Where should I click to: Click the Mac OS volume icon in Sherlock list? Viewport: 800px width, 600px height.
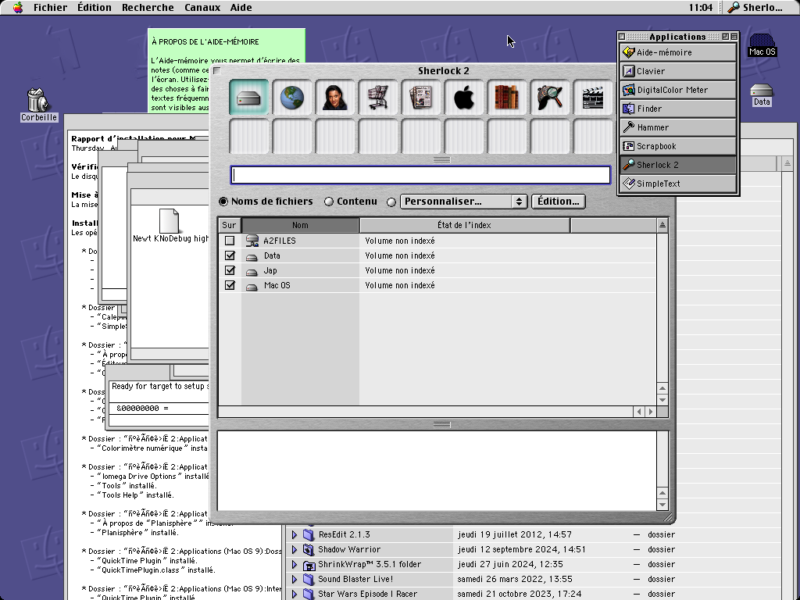252,286
